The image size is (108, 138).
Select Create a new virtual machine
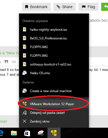[54, 91]
